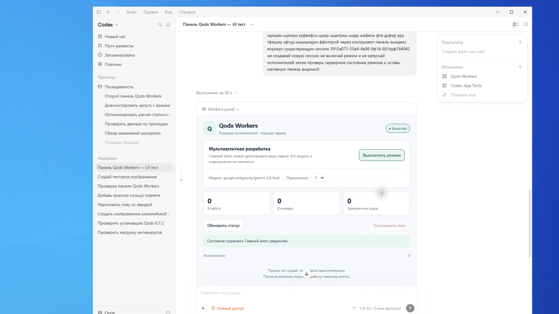Add a new source with plus
This screenshot has height=314, width=559.
click(x=520, y=67)
